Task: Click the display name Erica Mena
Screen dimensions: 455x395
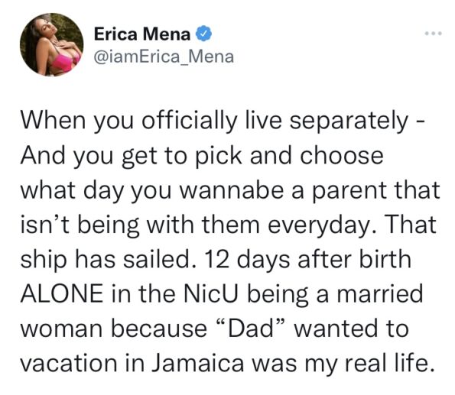Action: point(142,34)
